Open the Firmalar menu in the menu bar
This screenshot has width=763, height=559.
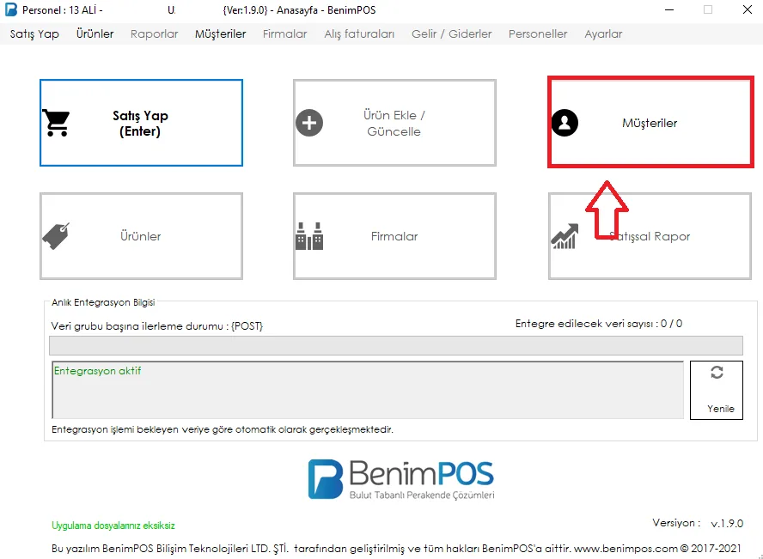pos(285,34)
